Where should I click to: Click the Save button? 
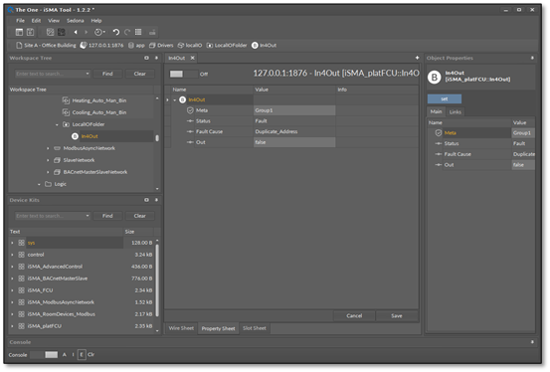point(397,316)
